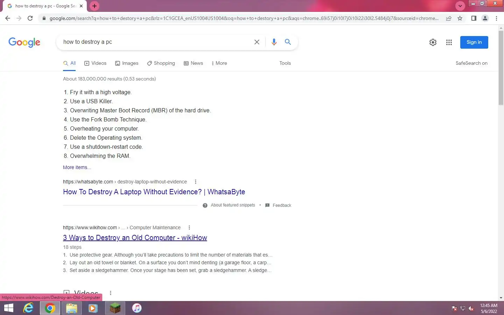Click 'Overwhelming the RAM' text
Viewport: 504px width, 315px height.
100,156
